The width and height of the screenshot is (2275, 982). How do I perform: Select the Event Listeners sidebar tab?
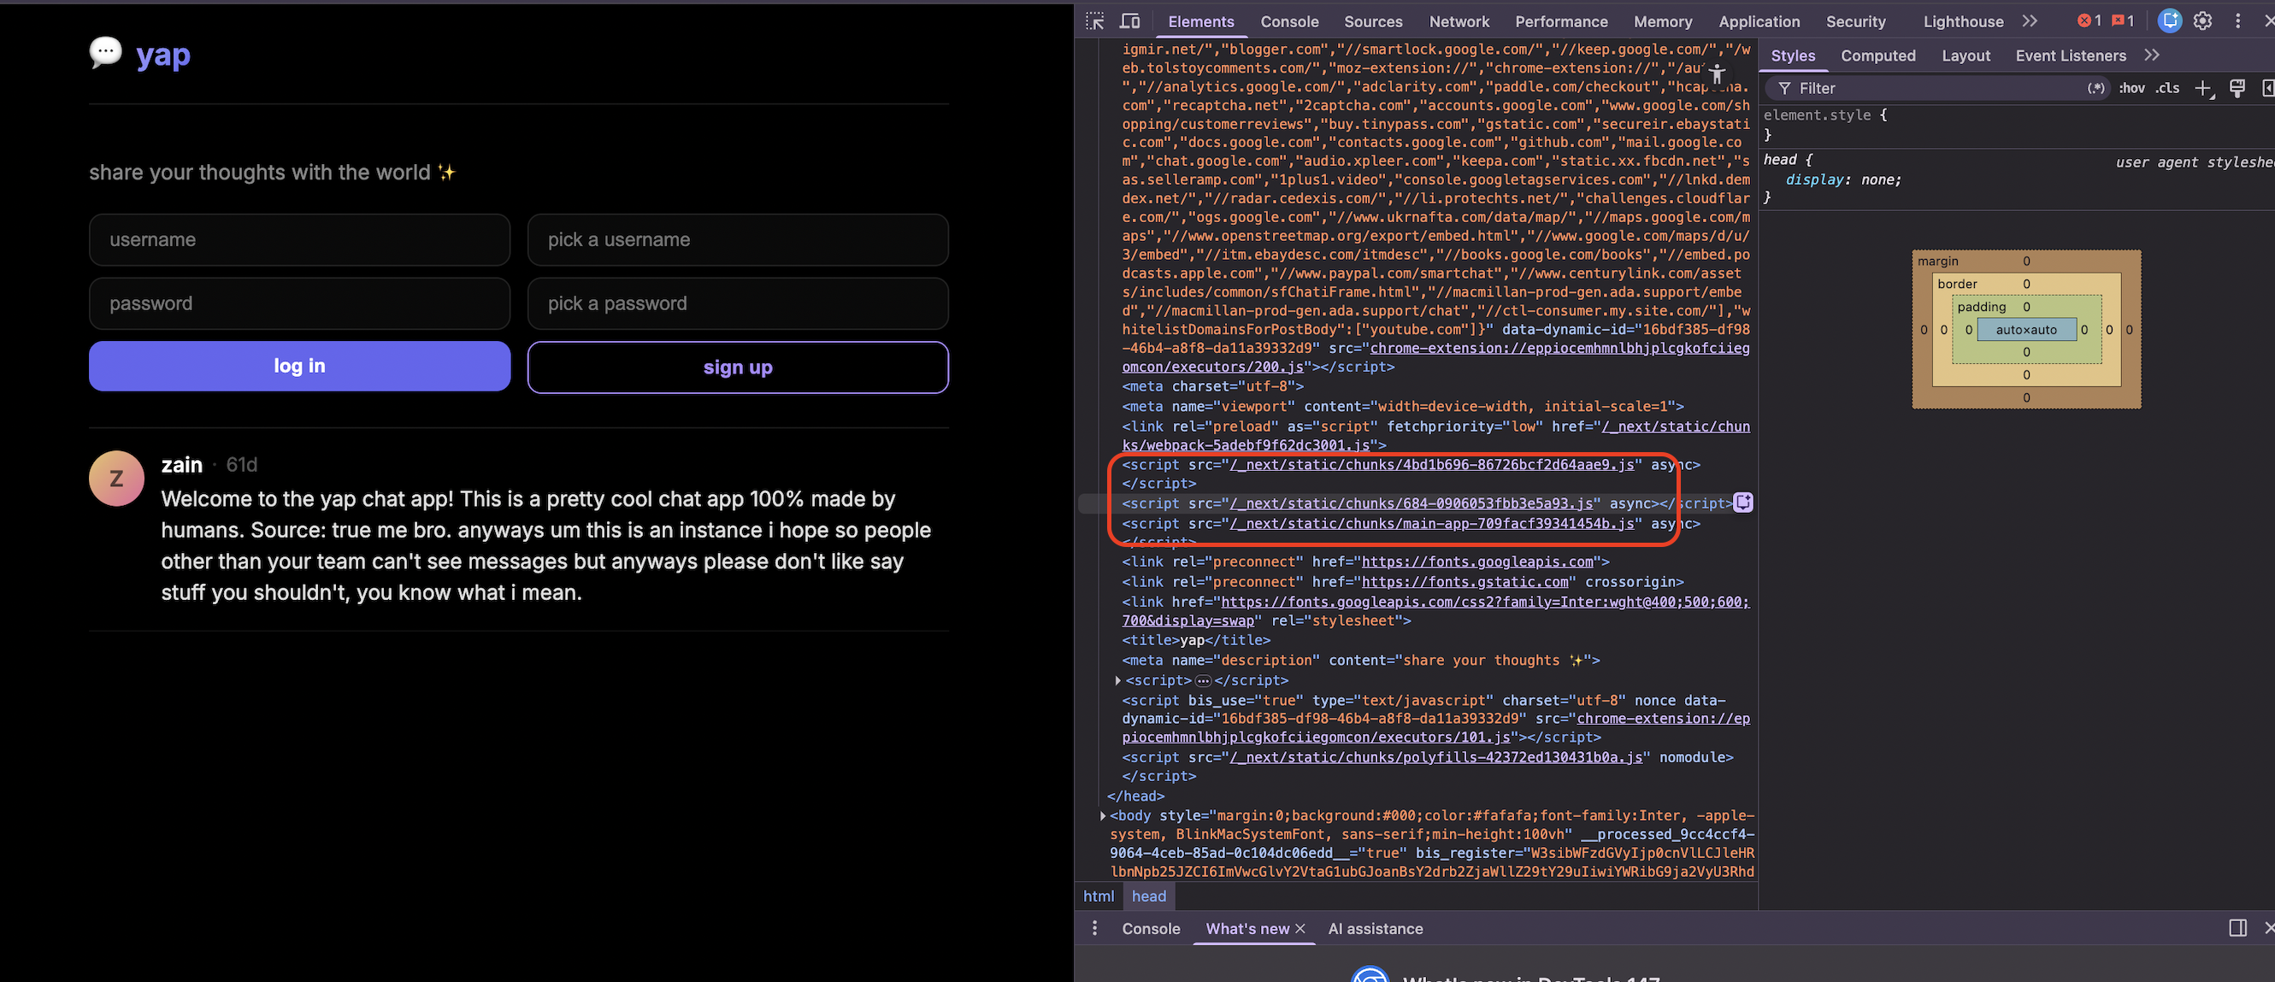2070,56
